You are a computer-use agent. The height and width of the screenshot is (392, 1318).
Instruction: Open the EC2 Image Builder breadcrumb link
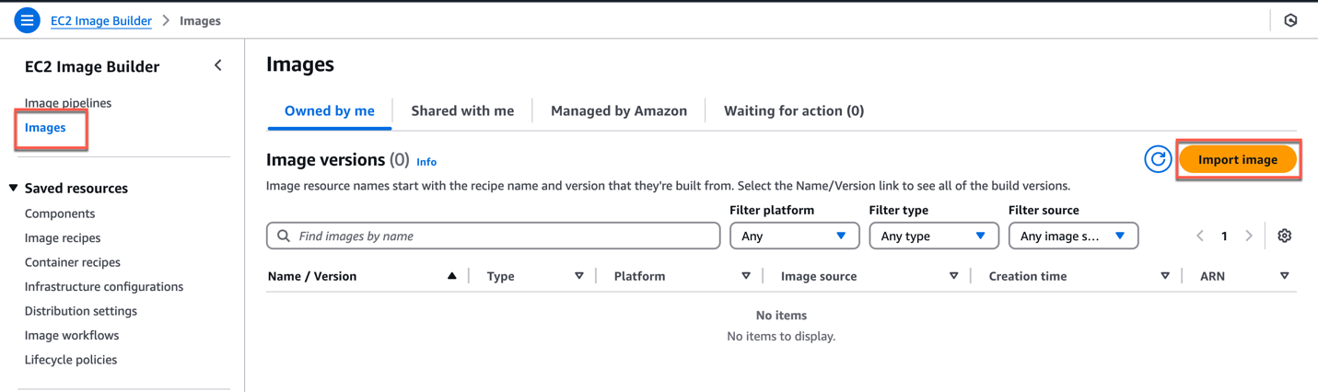coord(101,20)
